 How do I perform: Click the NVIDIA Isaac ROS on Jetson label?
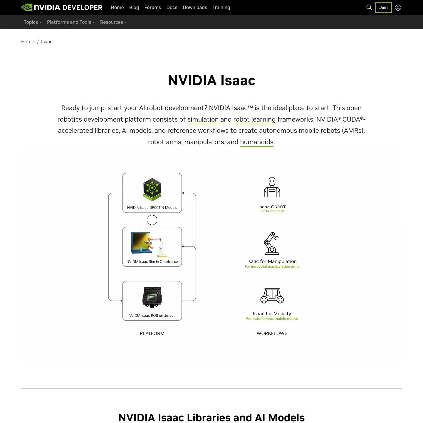[152, 315]
